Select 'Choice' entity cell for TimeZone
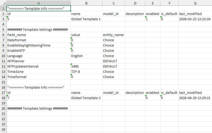 113,72
